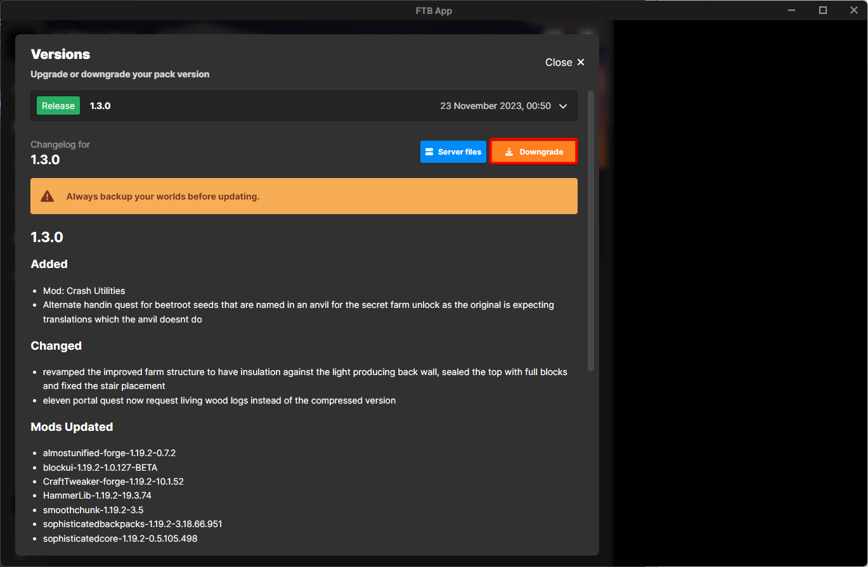Minimize the FTB App window
This screenshot has height=567, width=868.
coord(792,10)
